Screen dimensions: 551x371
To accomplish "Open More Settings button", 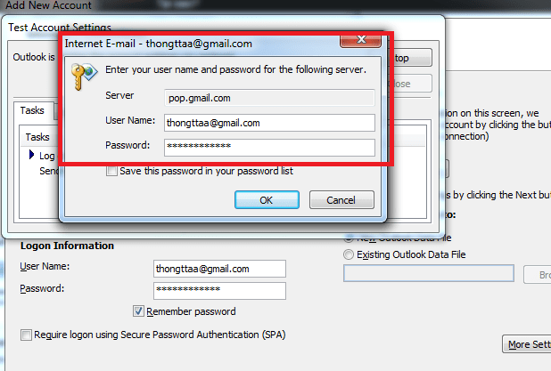I will (x=527, y=344).
